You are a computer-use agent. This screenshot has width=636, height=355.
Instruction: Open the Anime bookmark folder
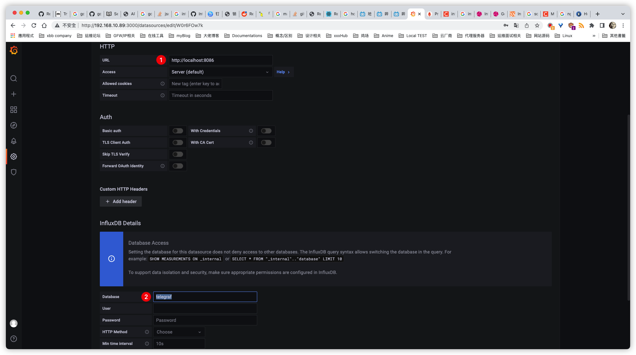[383, 36]
